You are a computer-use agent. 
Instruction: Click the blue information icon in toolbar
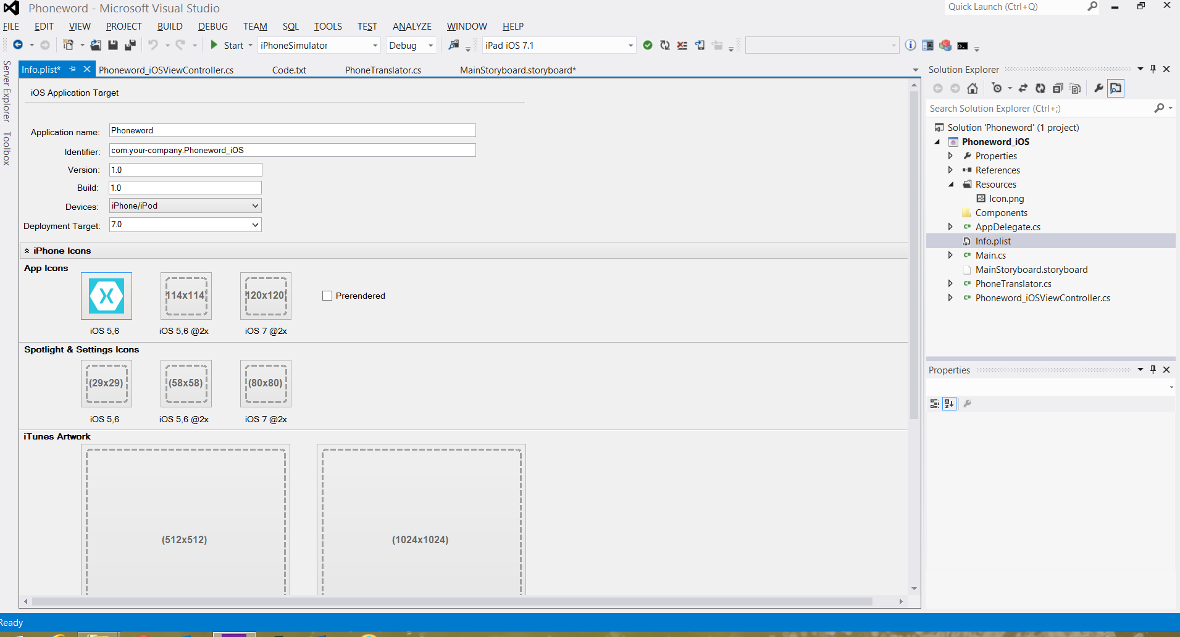910,45
